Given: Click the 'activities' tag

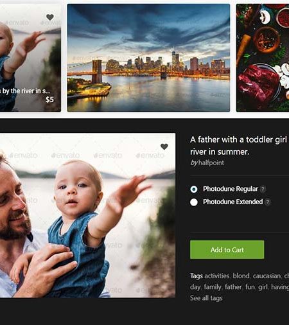Looking at the screenshot, I should coord(216,276).
